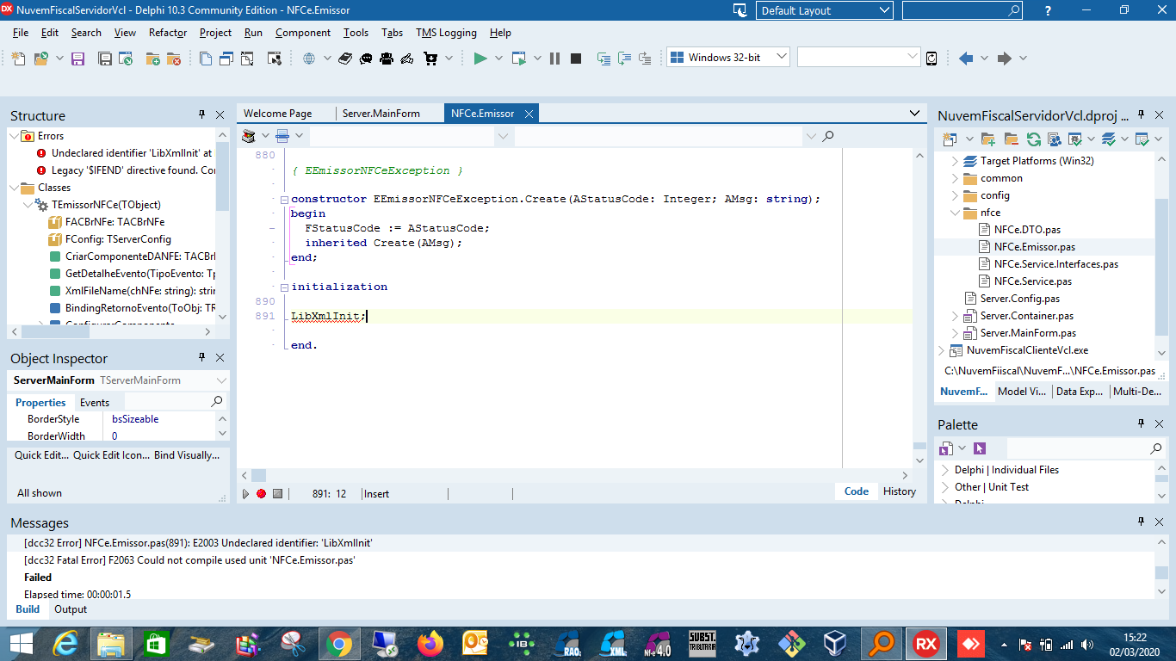Screen dimensions: 1176x661
Task: Stop program with black square button
Action: tap(576, 59)
